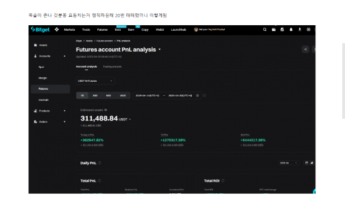Click the download app icon

click(300, 29)
